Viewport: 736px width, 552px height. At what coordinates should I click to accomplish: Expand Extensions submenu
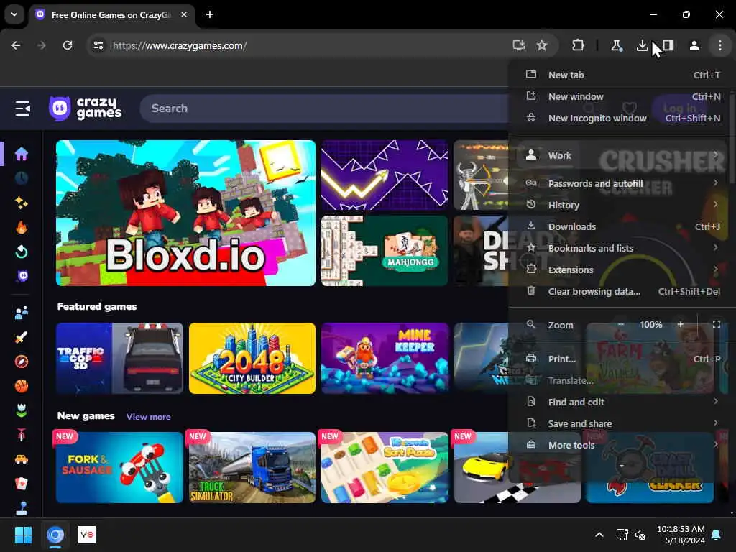622,270
